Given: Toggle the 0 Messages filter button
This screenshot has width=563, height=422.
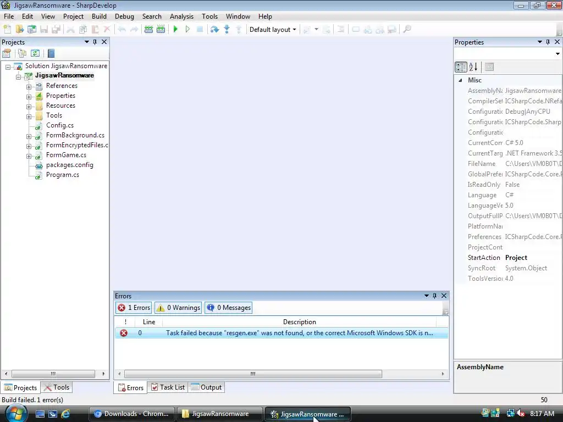Looking at the screenshot, I should 228,308.
